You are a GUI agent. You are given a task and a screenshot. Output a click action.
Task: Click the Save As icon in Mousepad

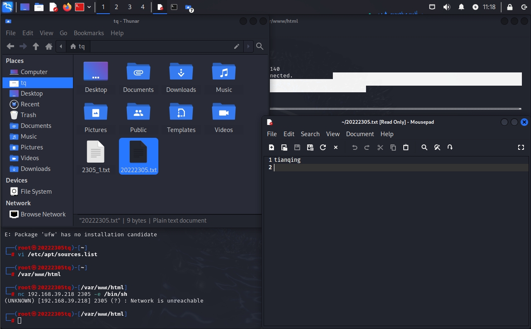(310, 147)
